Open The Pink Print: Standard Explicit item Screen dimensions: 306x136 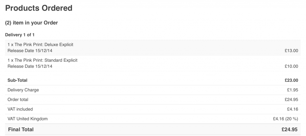tap(42, 60)
